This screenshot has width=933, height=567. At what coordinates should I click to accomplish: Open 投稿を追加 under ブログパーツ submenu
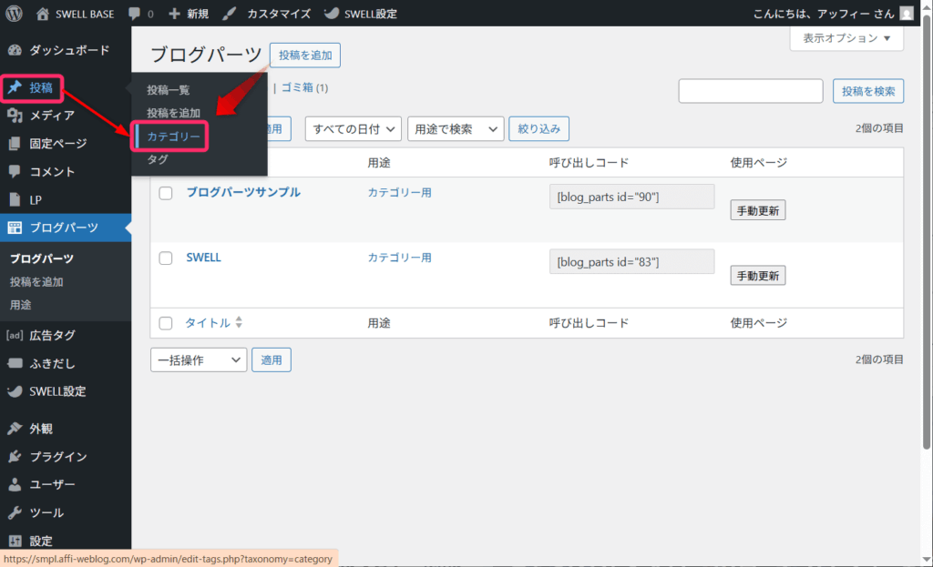pyautogui.click(x=36, y=282)
